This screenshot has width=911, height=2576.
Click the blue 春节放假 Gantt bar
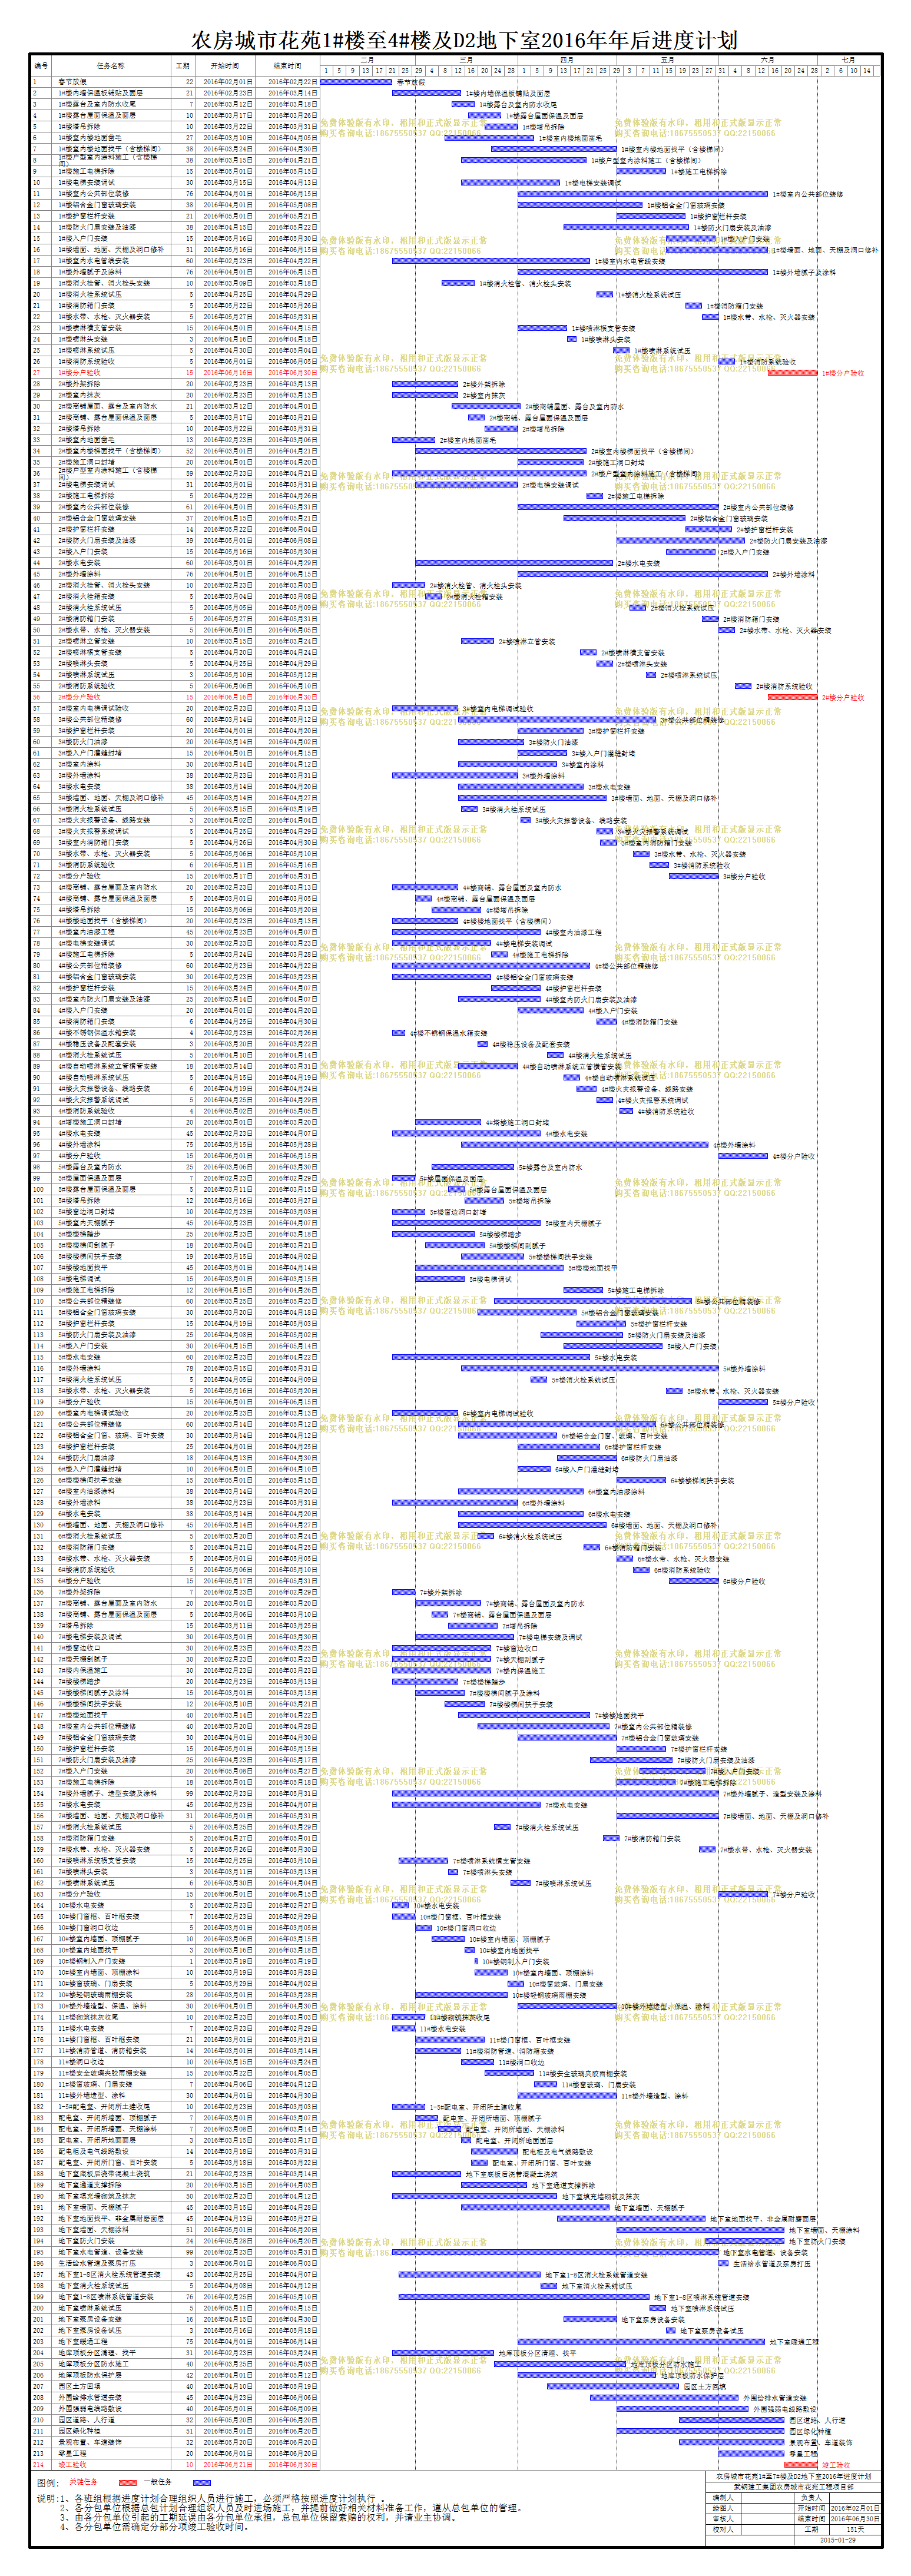[357, 82]
